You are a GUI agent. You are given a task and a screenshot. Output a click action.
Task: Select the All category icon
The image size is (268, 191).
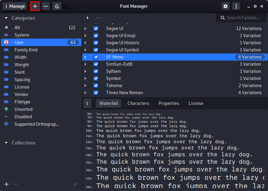coord(6,28)
